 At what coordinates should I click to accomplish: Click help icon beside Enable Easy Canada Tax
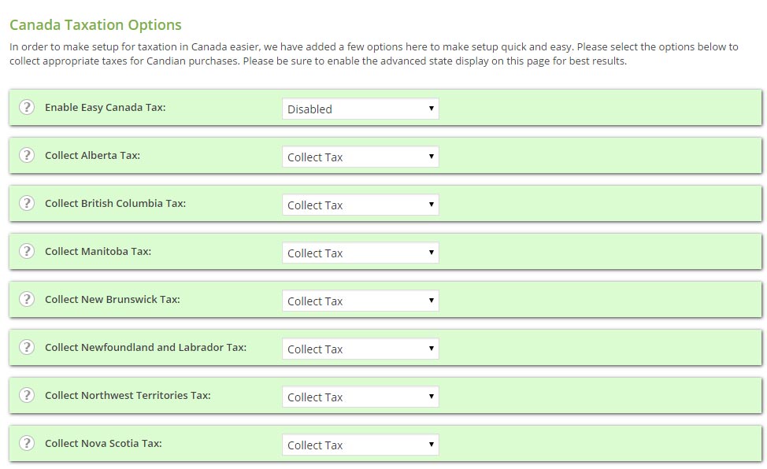tap(27, 108)
